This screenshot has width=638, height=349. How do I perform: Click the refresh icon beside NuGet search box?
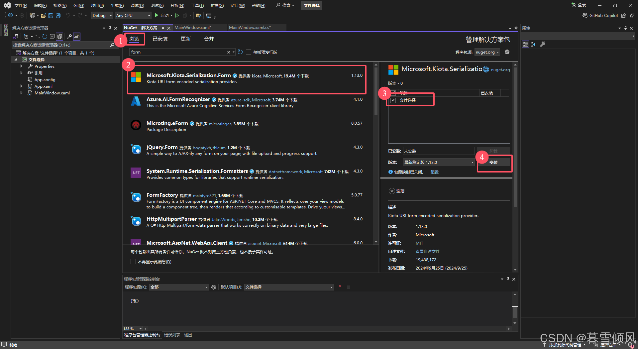tap(240, 52)
